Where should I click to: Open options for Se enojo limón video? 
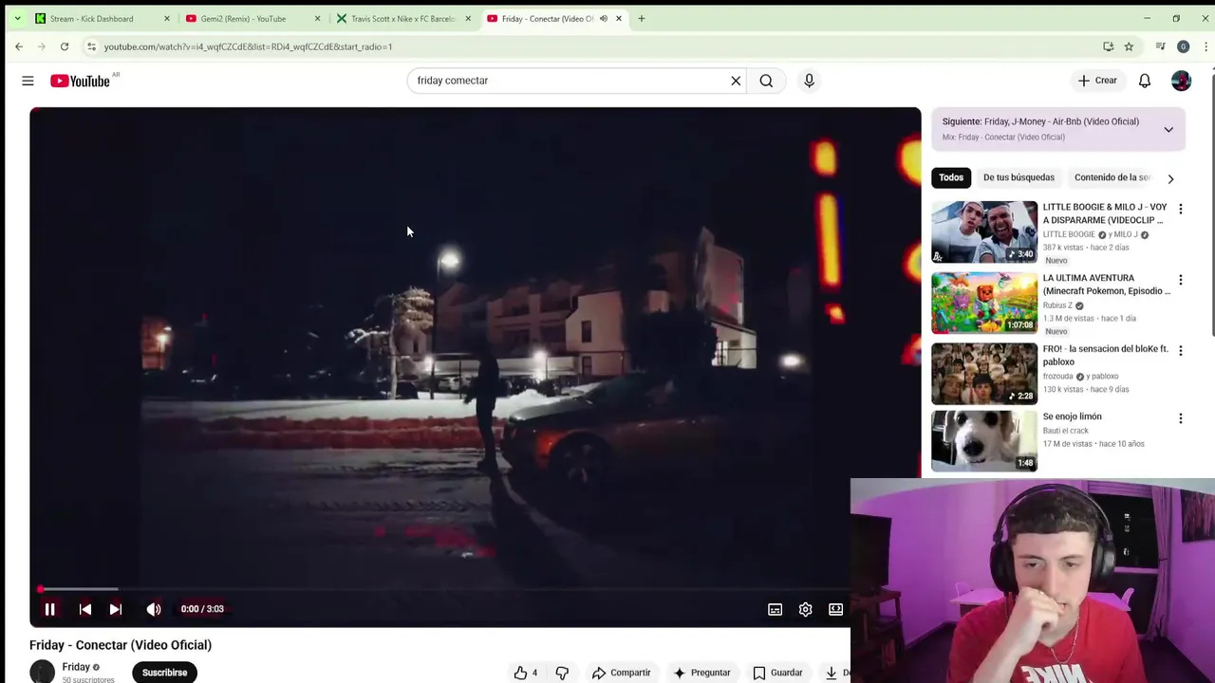click(1180, 418)
